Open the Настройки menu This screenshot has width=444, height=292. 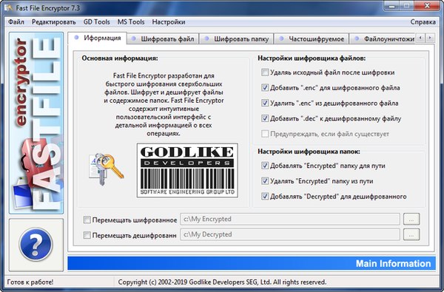[169, 21]
